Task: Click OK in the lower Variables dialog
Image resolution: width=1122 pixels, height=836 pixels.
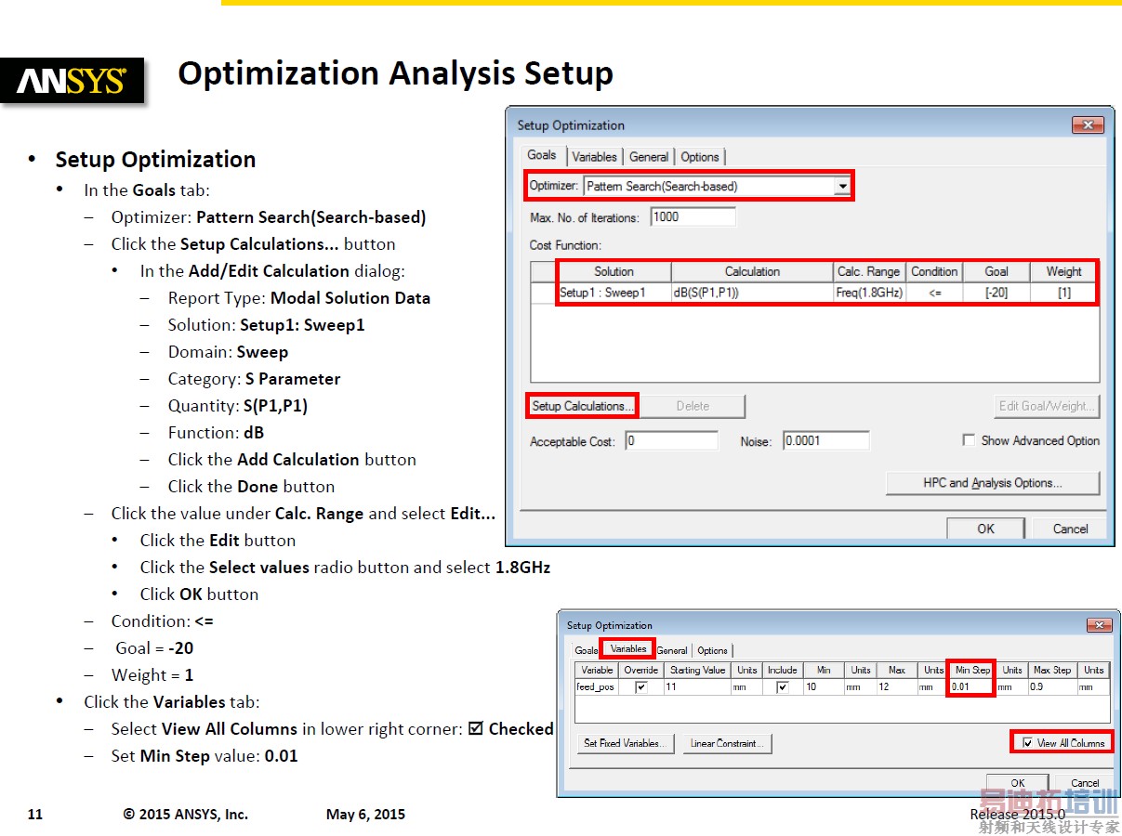Action: click(x=1018, y=783)
